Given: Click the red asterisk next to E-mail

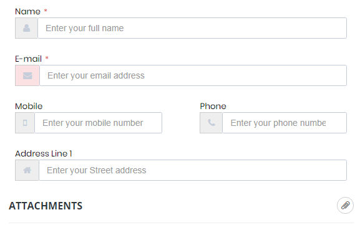Looking at the screenshot, I should tap(47, 58).
